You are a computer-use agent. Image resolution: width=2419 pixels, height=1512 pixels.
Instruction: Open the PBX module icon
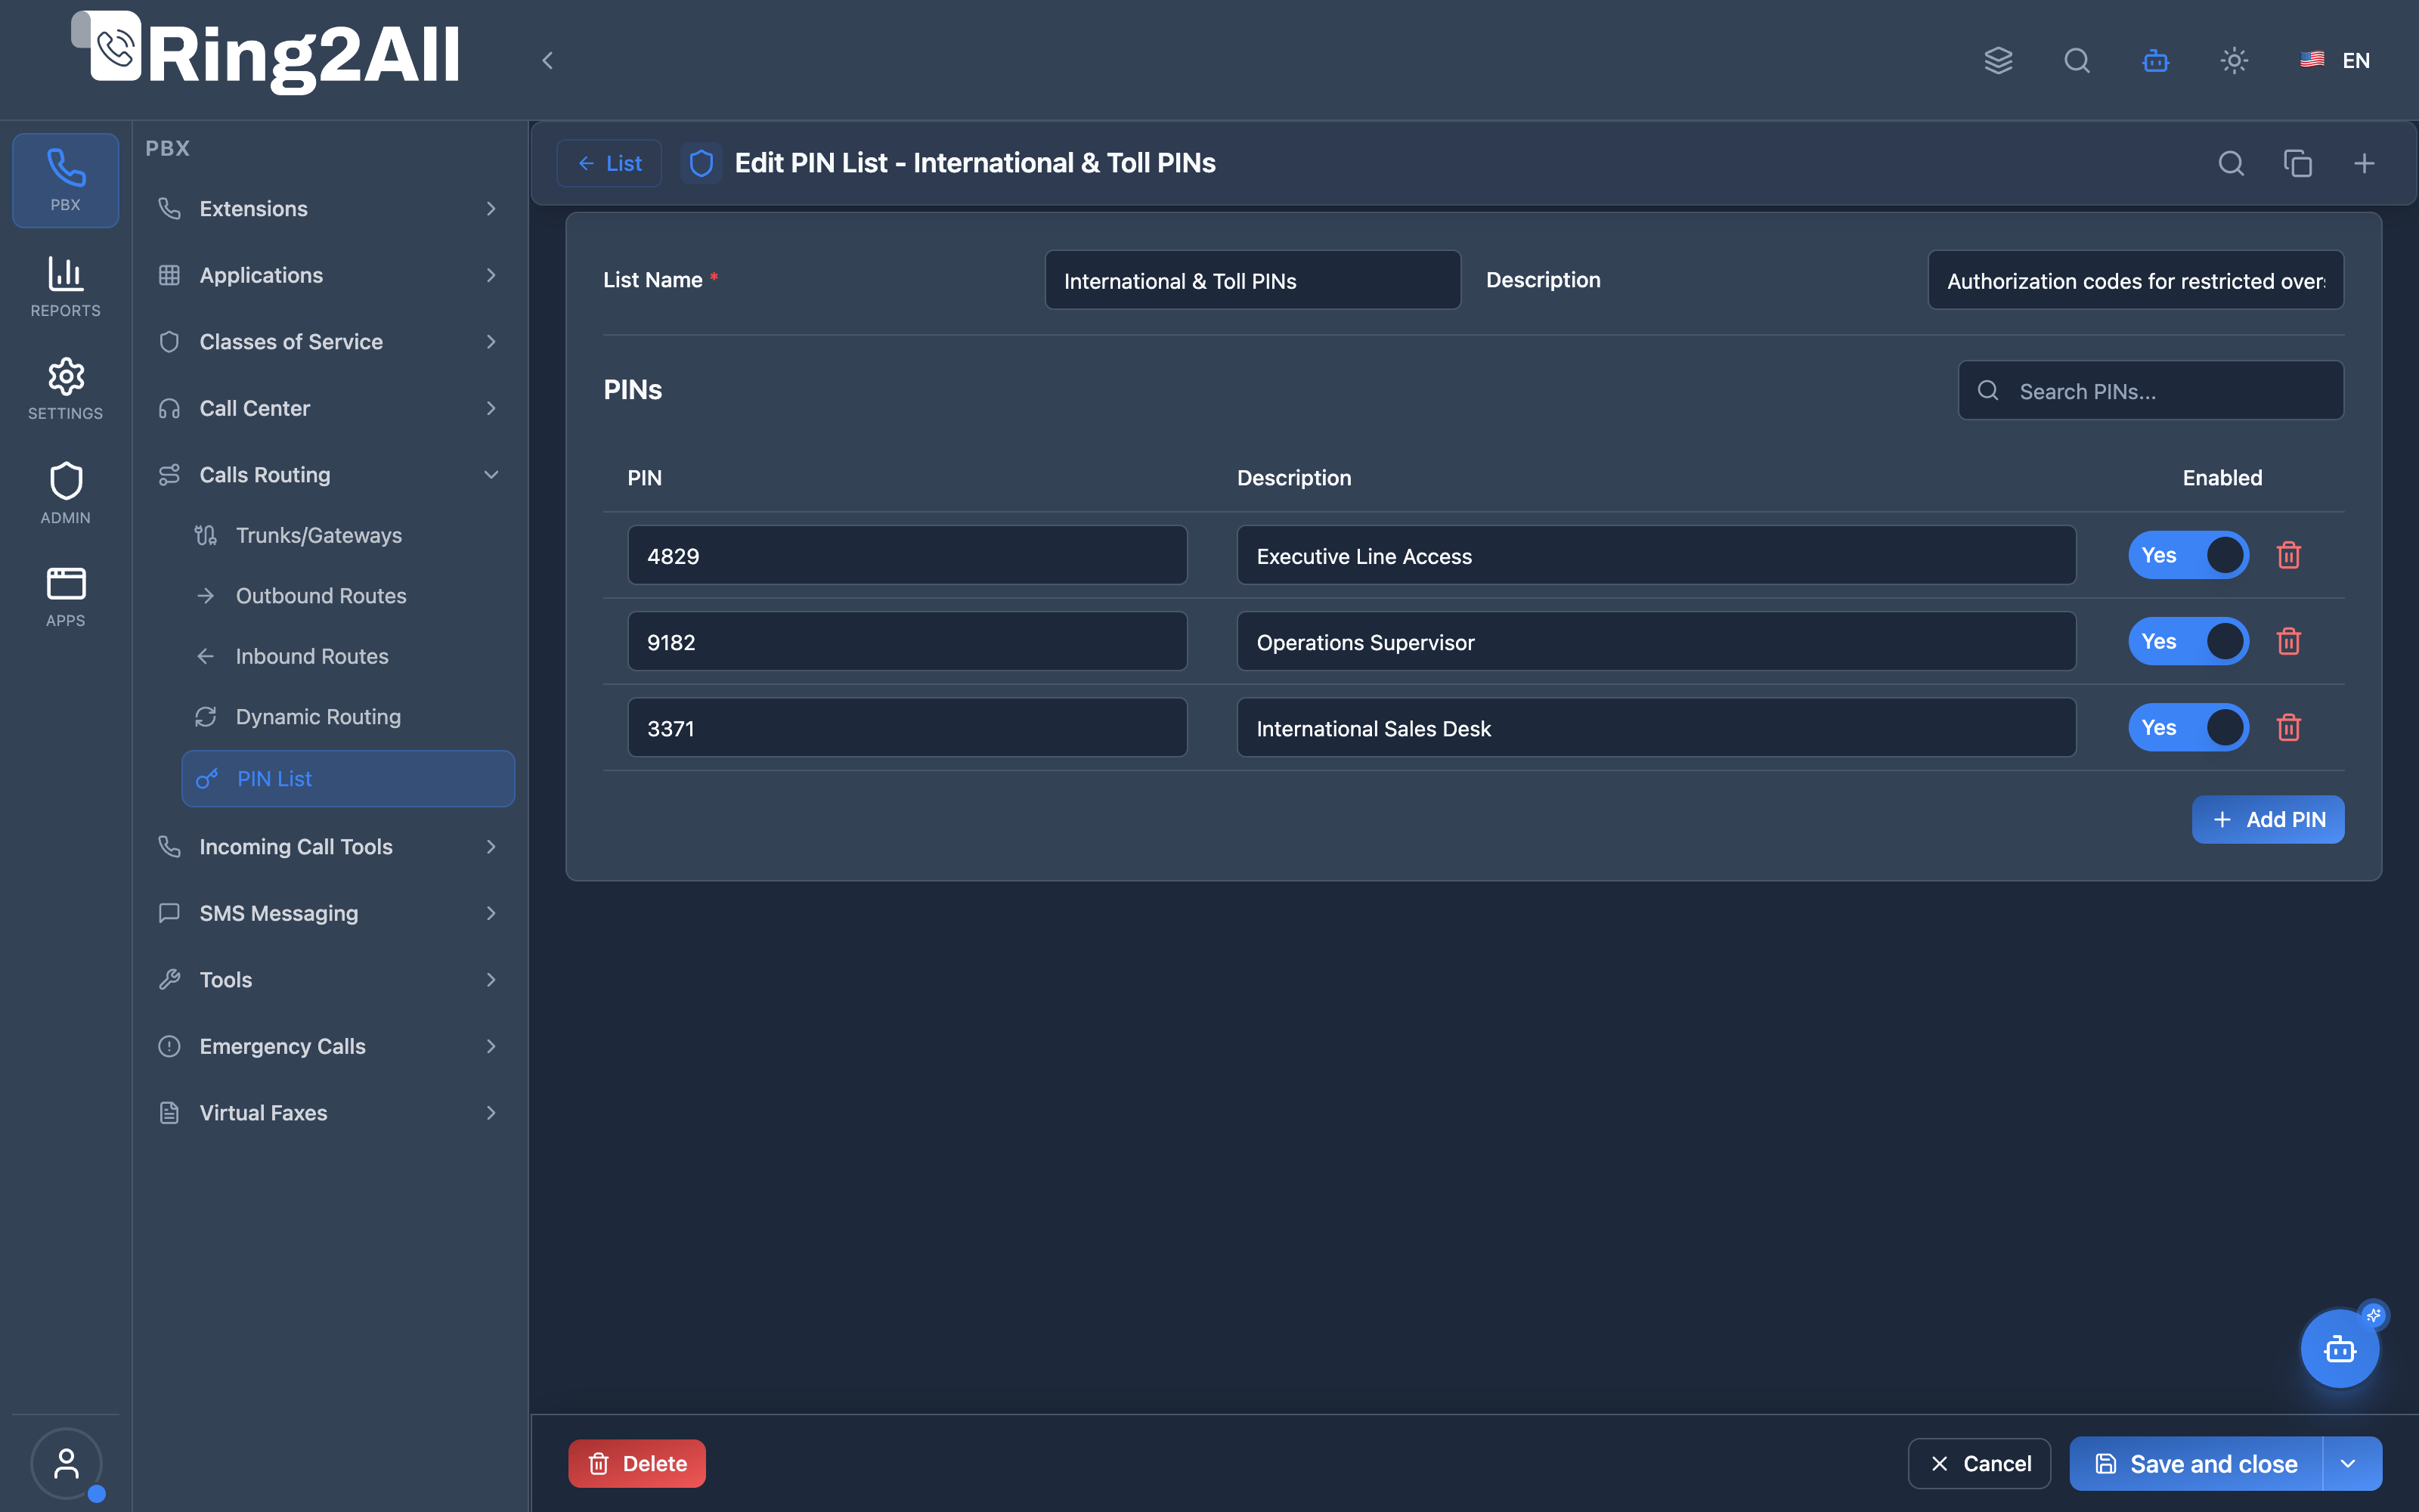click(x=65, y=181)
